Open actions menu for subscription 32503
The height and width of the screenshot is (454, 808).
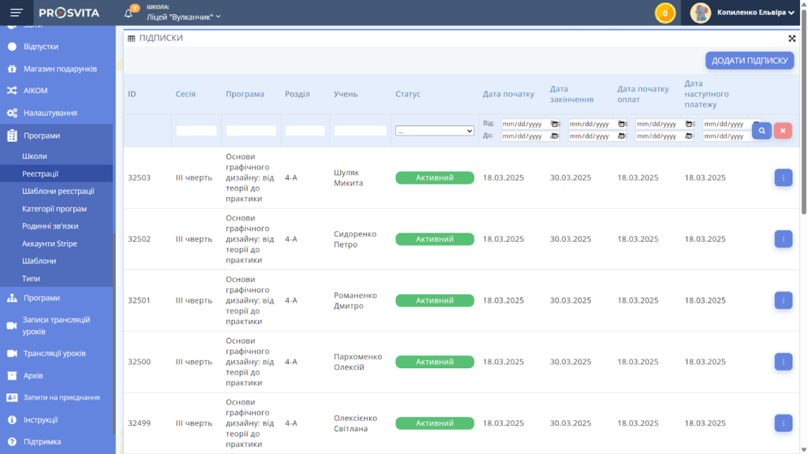click(783, 177)
